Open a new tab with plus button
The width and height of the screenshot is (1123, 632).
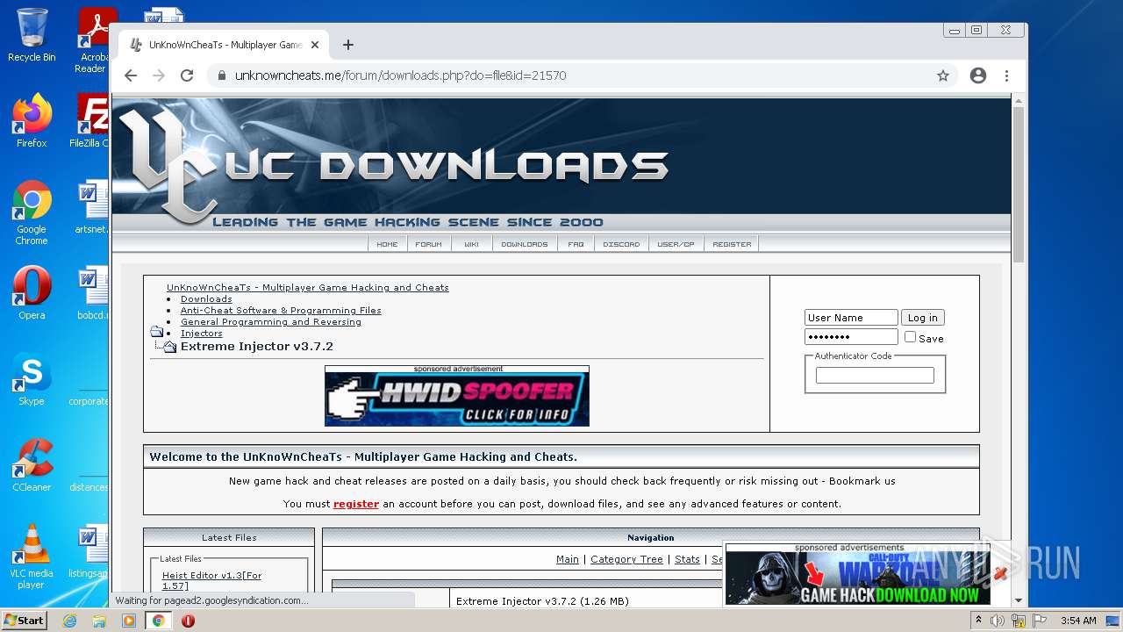[348, 45]
